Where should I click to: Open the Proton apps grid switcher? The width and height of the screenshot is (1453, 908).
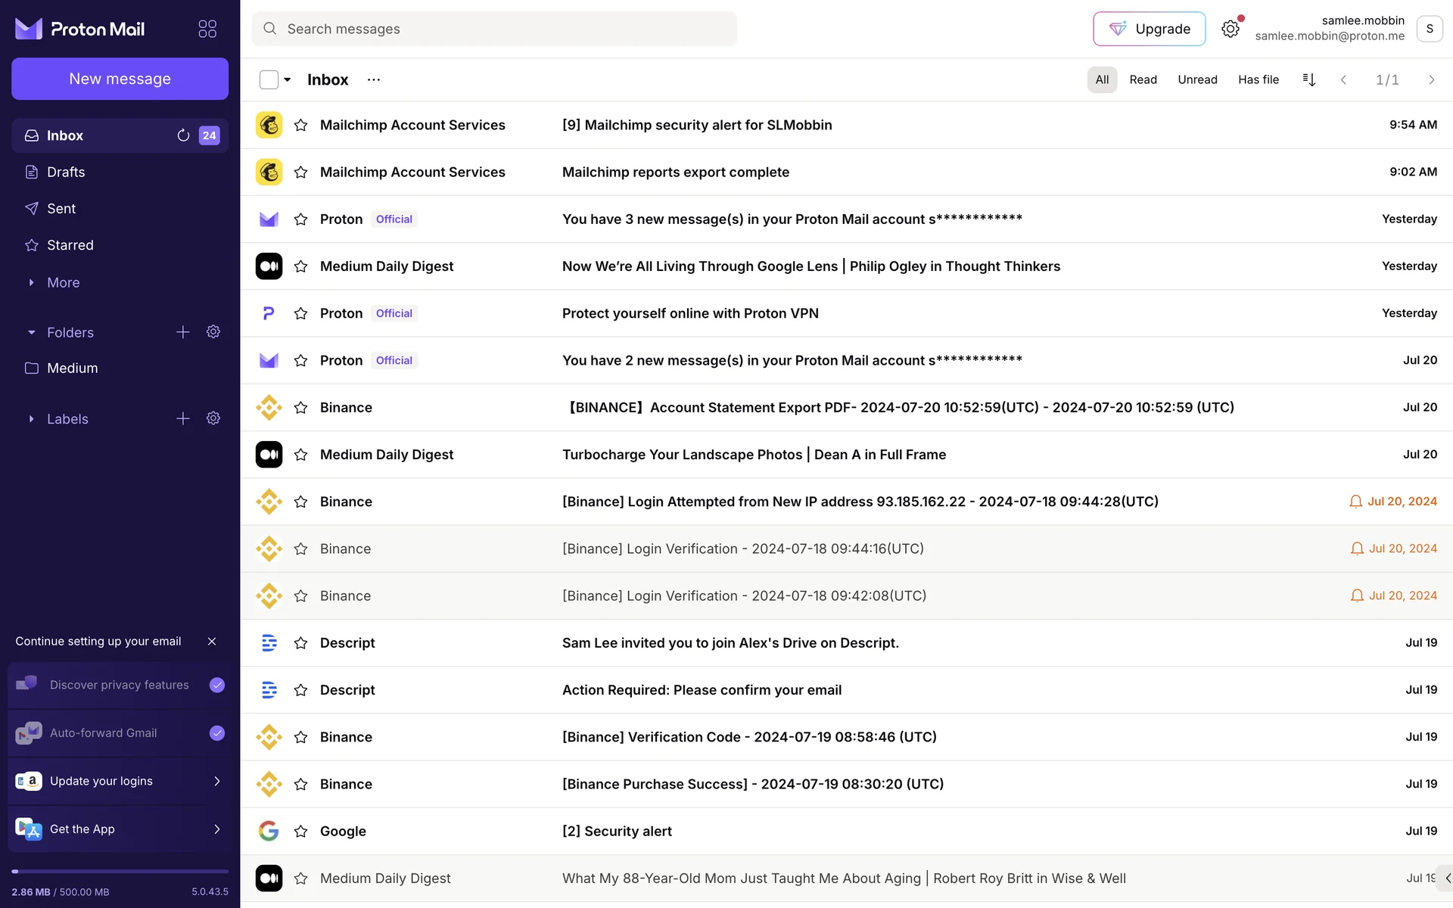pos(207,29)
